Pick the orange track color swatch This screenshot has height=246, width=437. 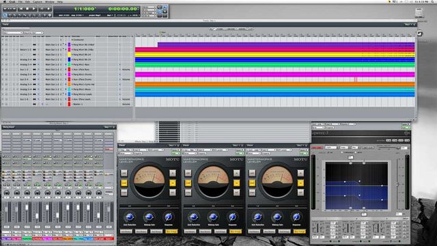pyautogui.click(x=69, y=84)
